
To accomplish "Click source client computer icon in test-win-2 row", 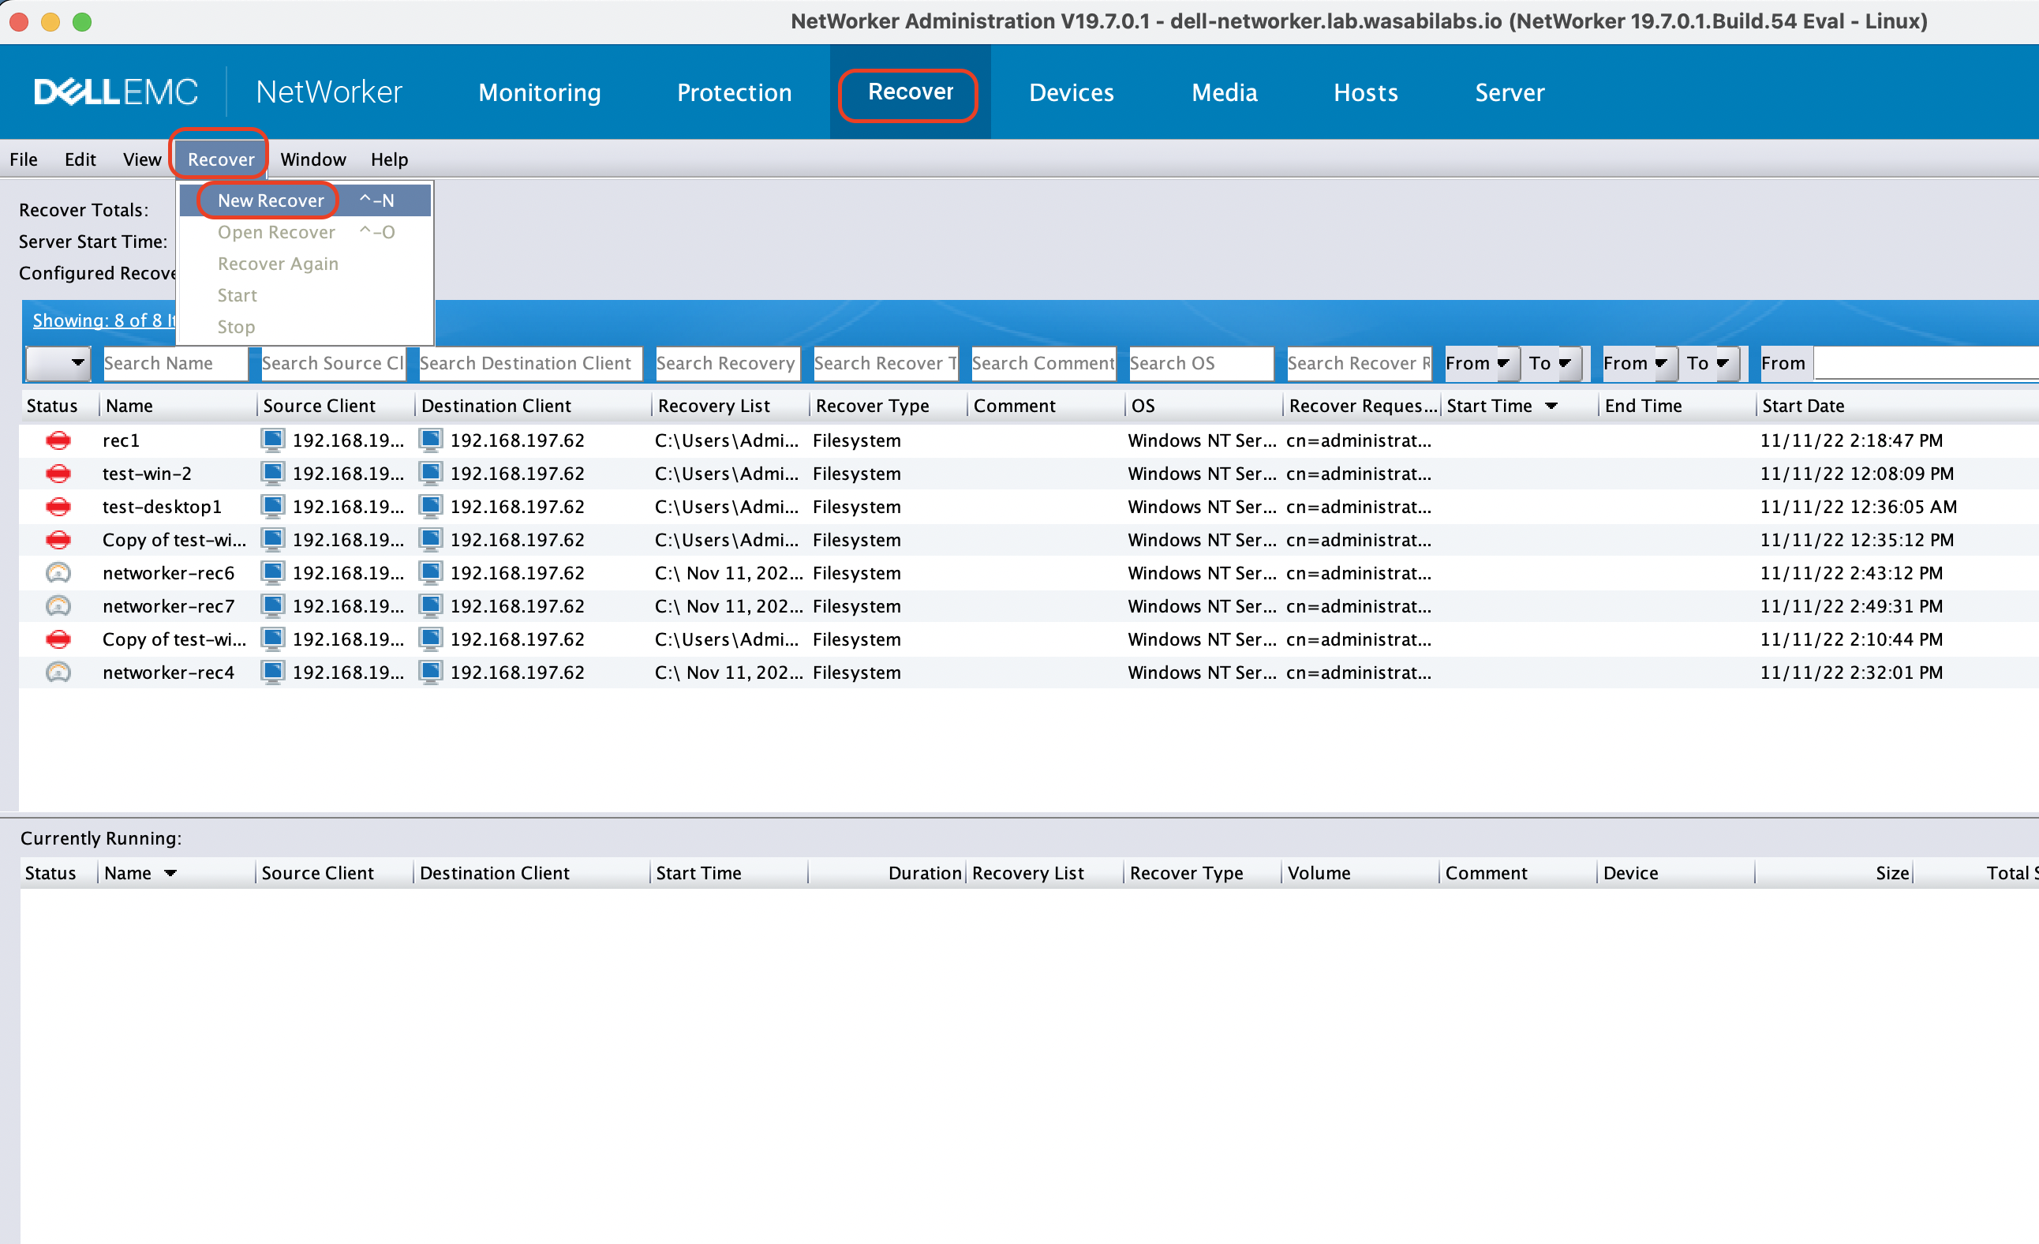I will click(273, 474).
